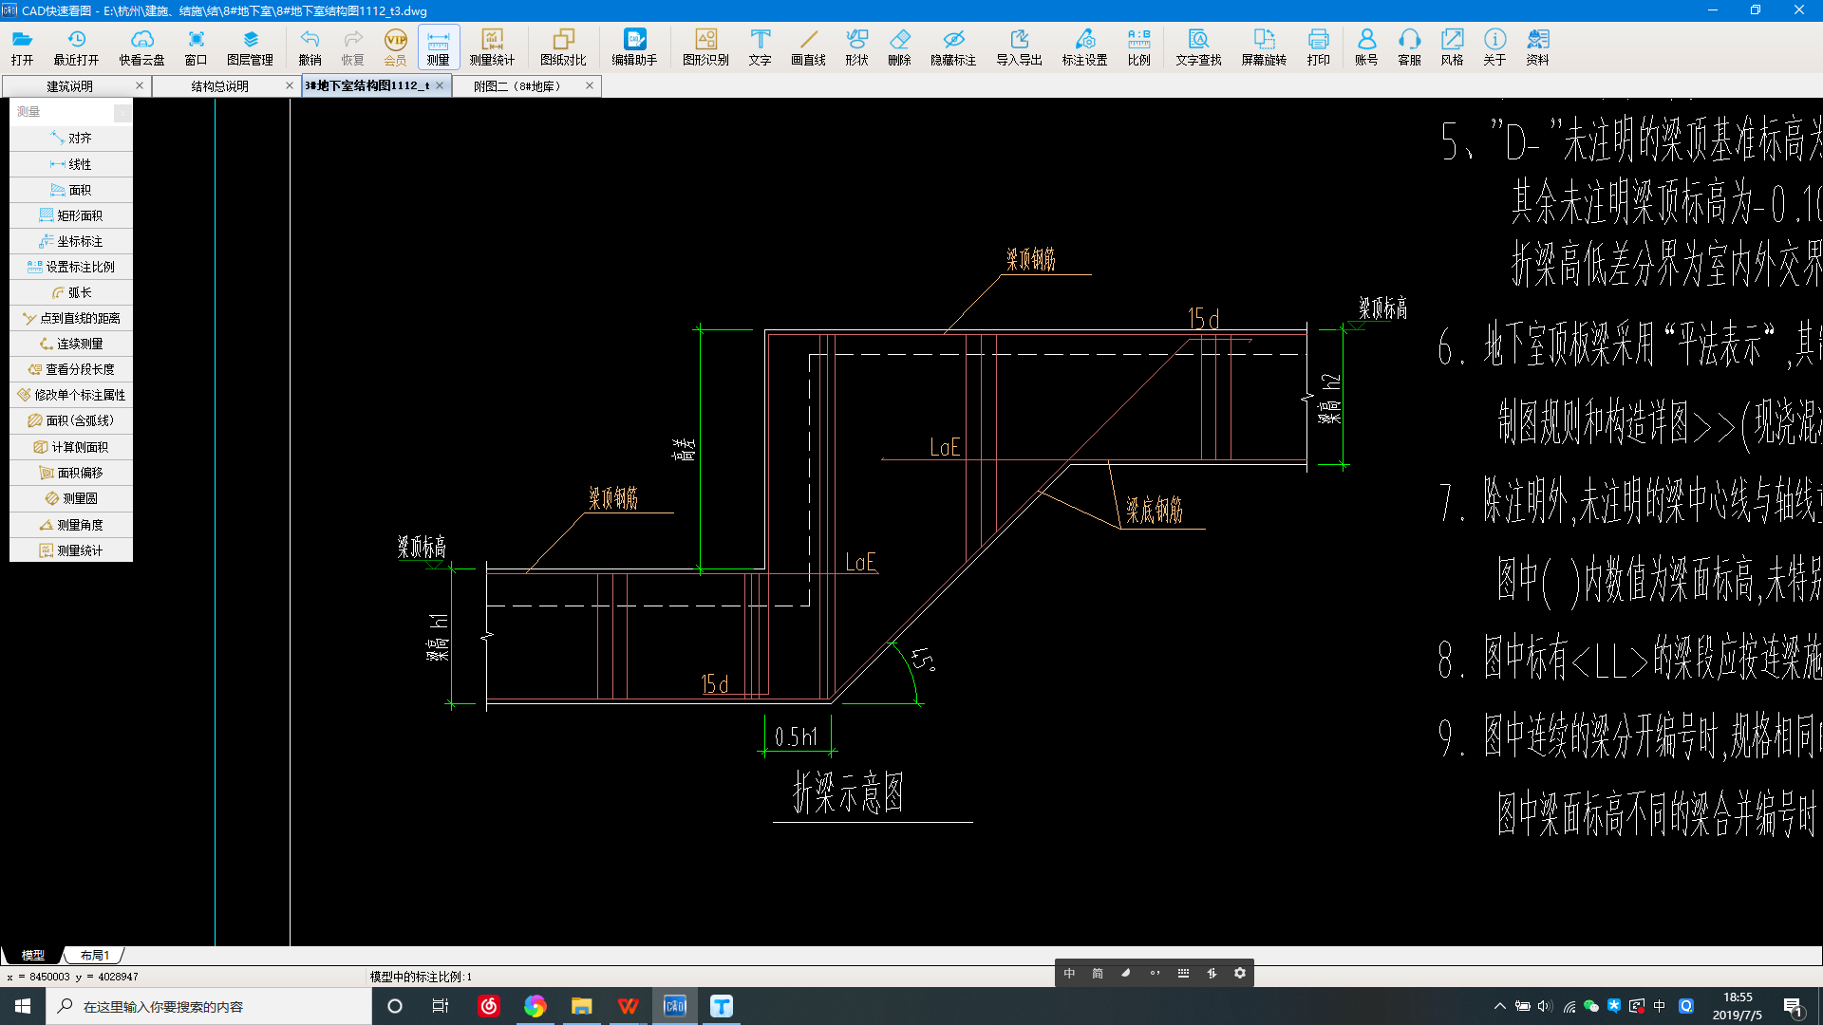Click the 恢复 redo icon

coord(352,47)
